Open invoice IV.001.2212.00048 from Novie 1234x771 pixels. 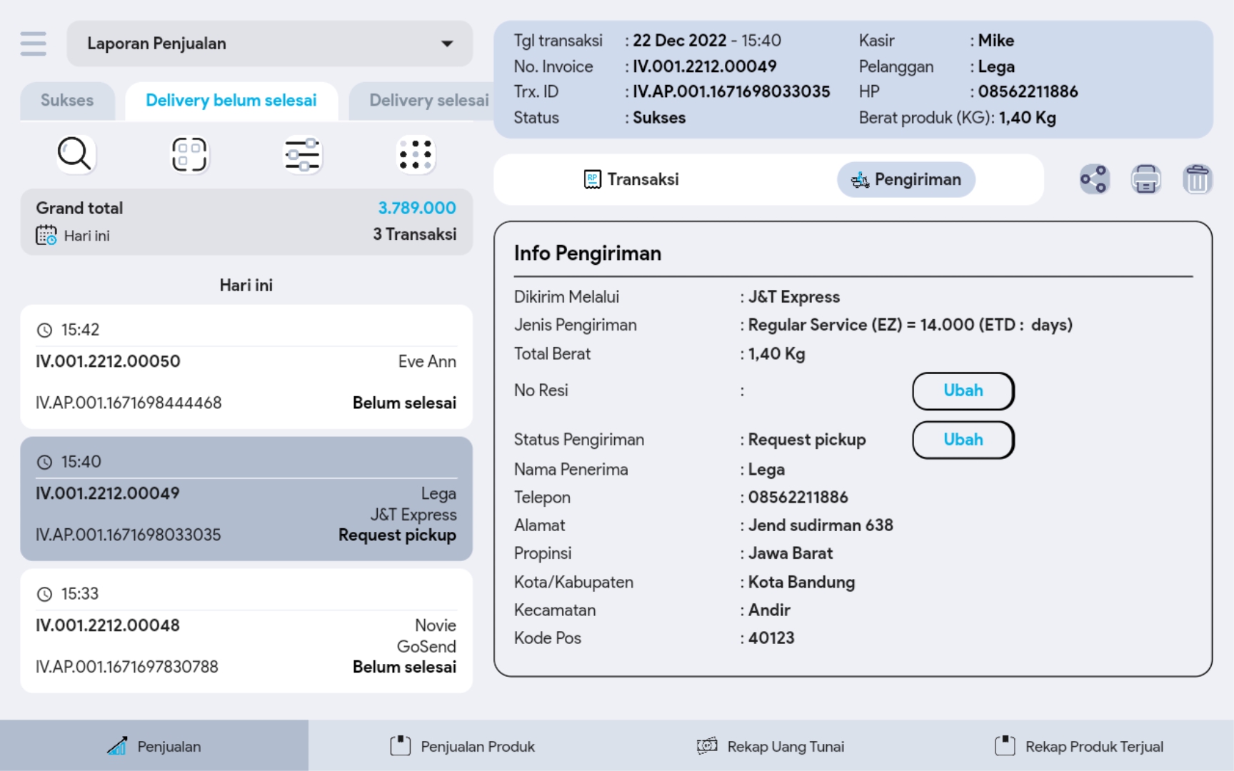[x=246, y=630]
